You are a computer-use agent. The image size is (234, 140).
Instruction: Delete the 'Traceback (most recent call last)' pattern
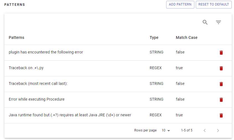221,84
